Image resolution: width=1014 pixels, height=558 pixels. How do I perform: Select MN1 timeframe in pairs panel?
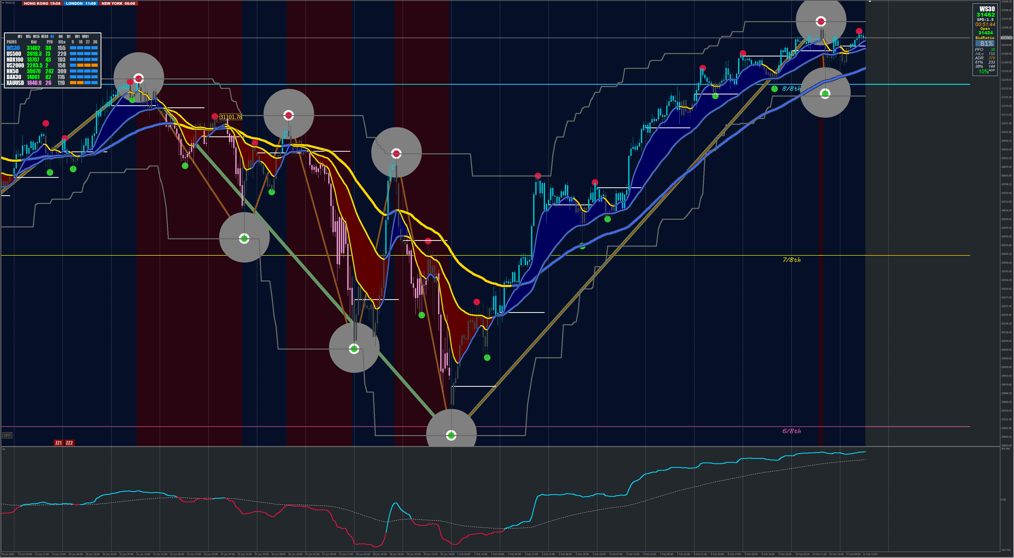click(85, 36)
